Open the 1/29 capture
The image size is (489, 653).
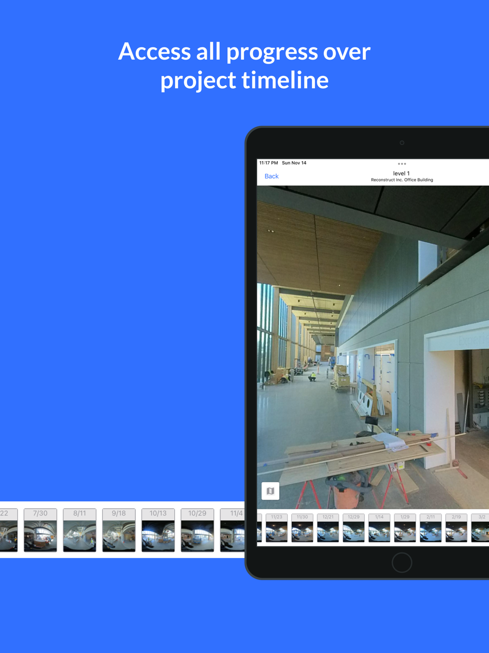click(405, 528)
